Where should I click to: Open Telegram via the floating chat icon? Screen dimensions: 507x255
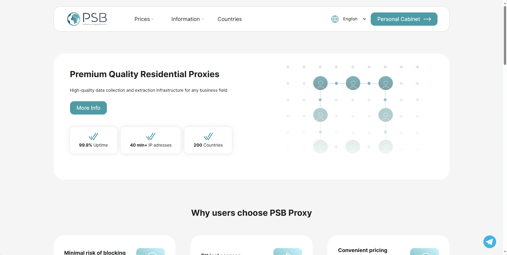click(489, 241)
